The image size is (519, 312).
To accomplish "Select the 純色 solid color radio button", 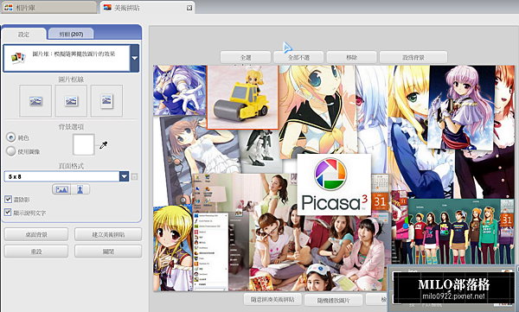I will [11, 137].
